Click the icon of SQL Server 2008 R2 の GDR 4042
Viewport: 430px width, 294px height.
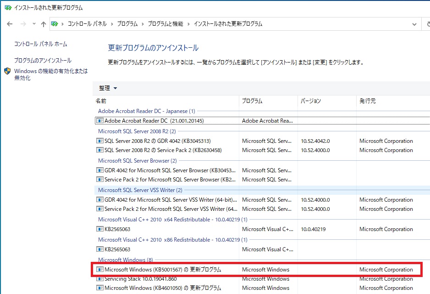[100, 141]
